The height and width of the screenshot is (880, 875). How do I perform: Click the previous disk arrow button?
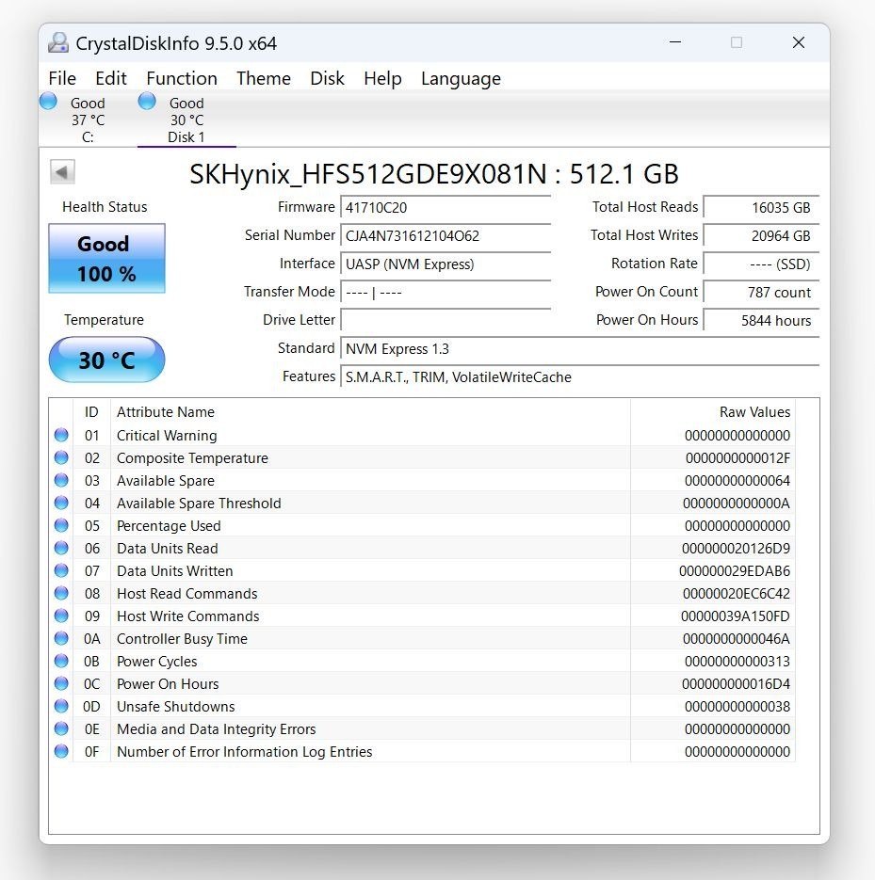(x=62, y=171)
